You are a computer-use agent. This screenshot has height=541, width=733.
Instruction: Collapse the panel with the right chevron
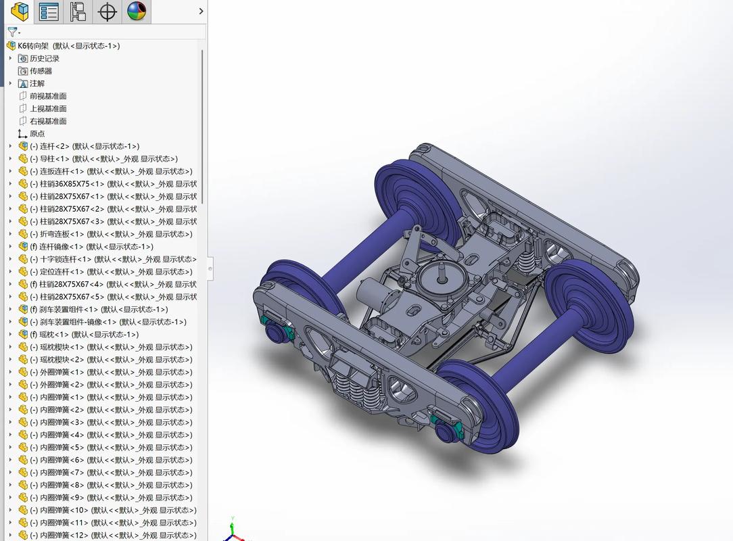point(201,11)
